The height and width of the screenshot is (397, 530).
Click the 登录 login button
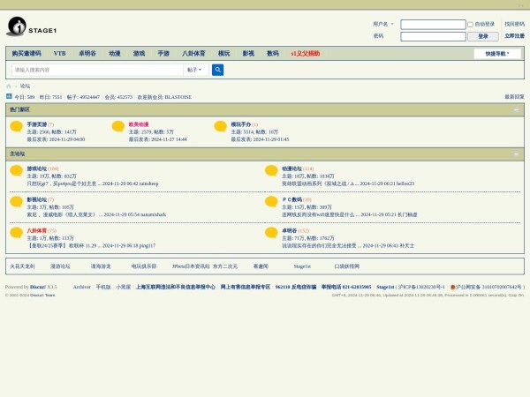point(482,36)
